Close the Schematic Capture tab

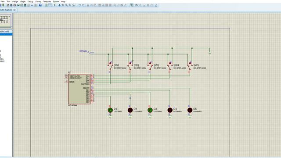[14, 10]
